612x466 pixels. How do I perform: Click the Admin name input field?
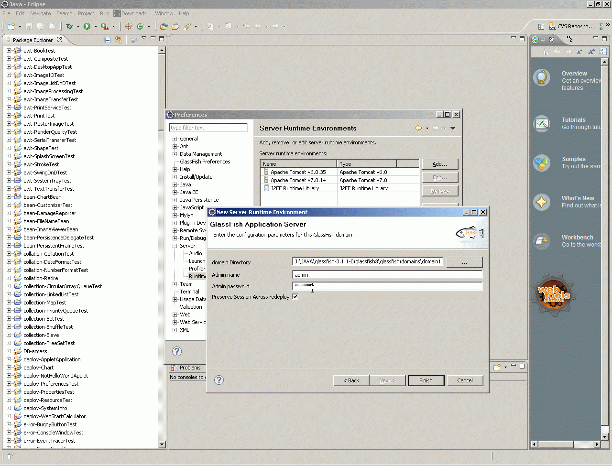tap(387, 275)
